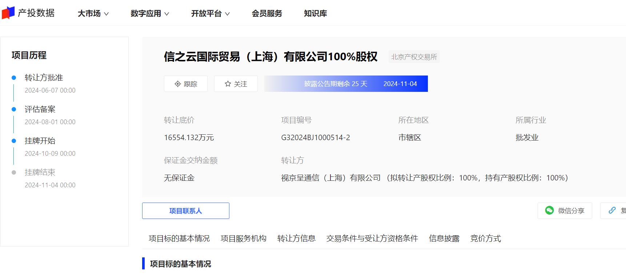
Task: Switch to the 转让方信息 tab
Action: click(x=296, y=239)
